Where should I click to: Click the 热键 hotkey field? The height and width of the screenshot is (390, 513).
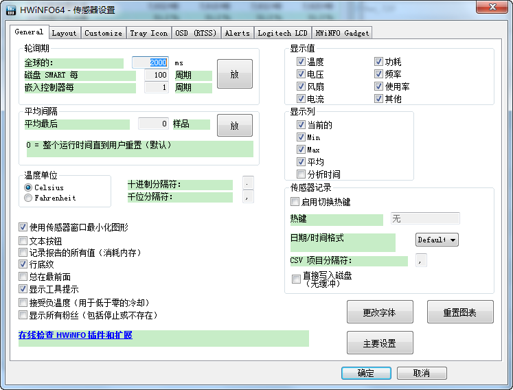tap(425, 218)
